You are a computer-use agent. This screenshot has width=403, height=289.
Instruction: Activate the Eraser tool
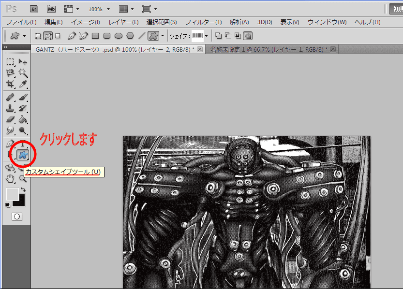[x=10, y=119]
